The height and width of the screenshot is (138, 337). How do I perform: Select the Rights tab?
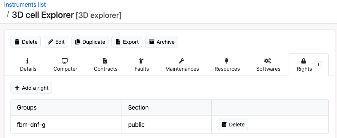tap(308, 65)
